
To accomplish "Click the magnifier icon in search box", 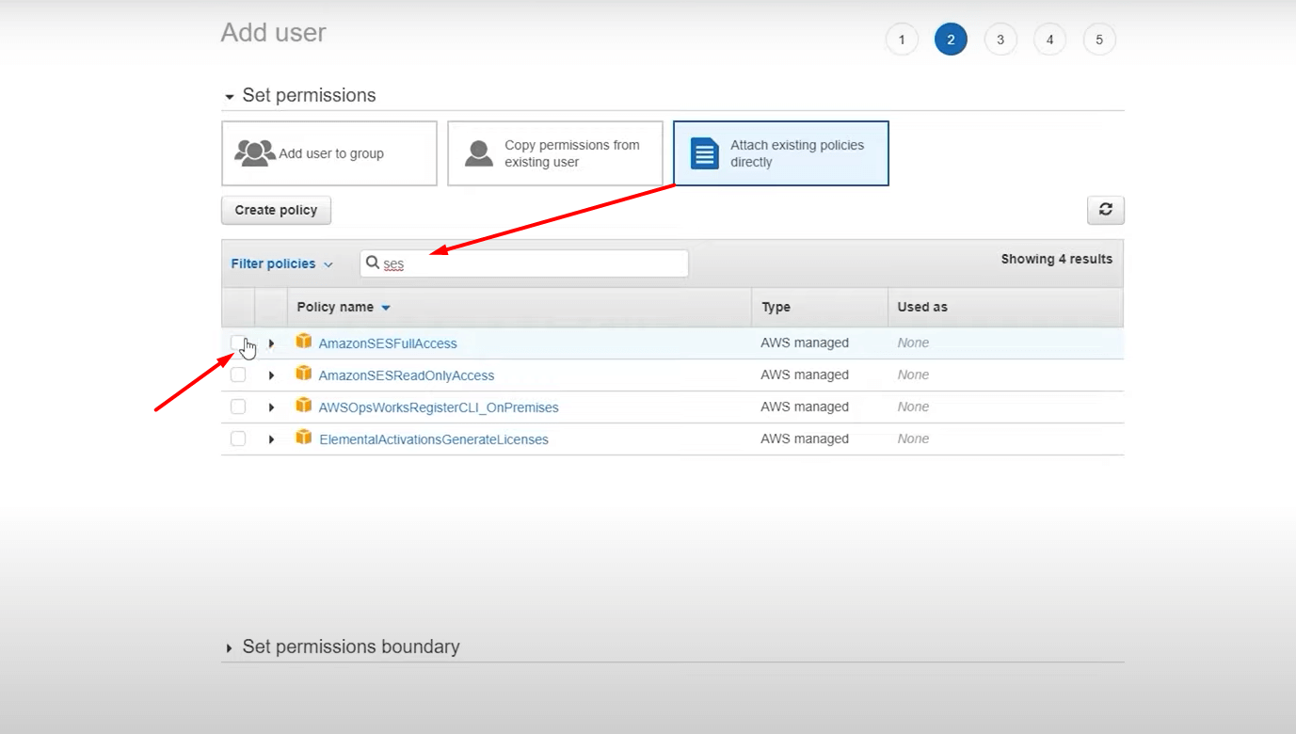I will pos(373,263).
